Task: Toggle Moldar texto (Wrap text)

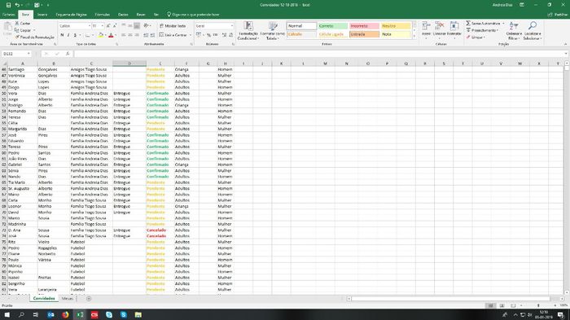Action: pyautogui.click(x=173, y=26)
